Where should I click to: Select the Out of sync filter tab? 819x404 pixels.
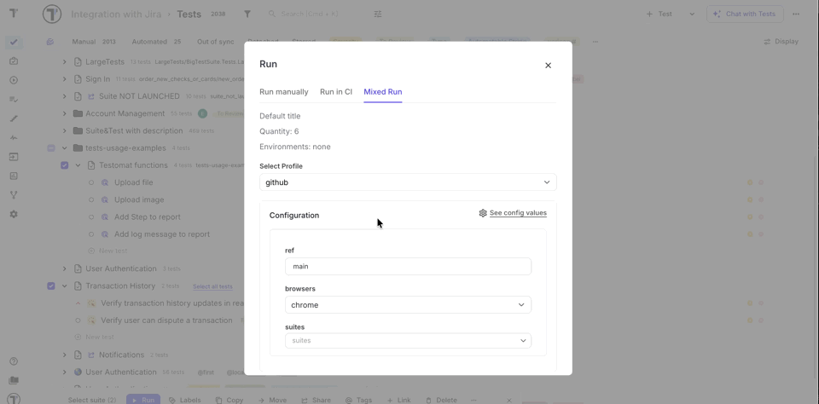(x=215, y=42)
